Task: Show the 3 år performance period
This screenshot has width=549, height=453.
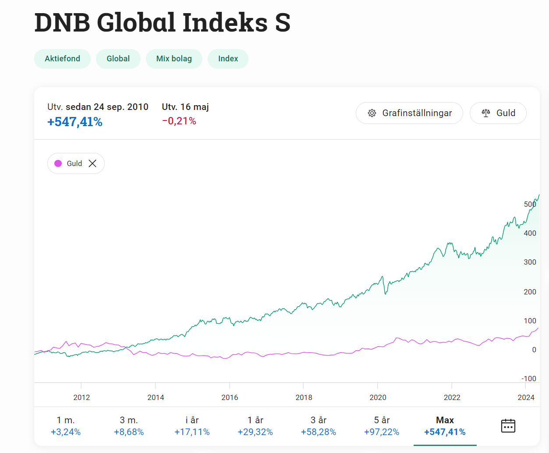Action: coord(319,426)
